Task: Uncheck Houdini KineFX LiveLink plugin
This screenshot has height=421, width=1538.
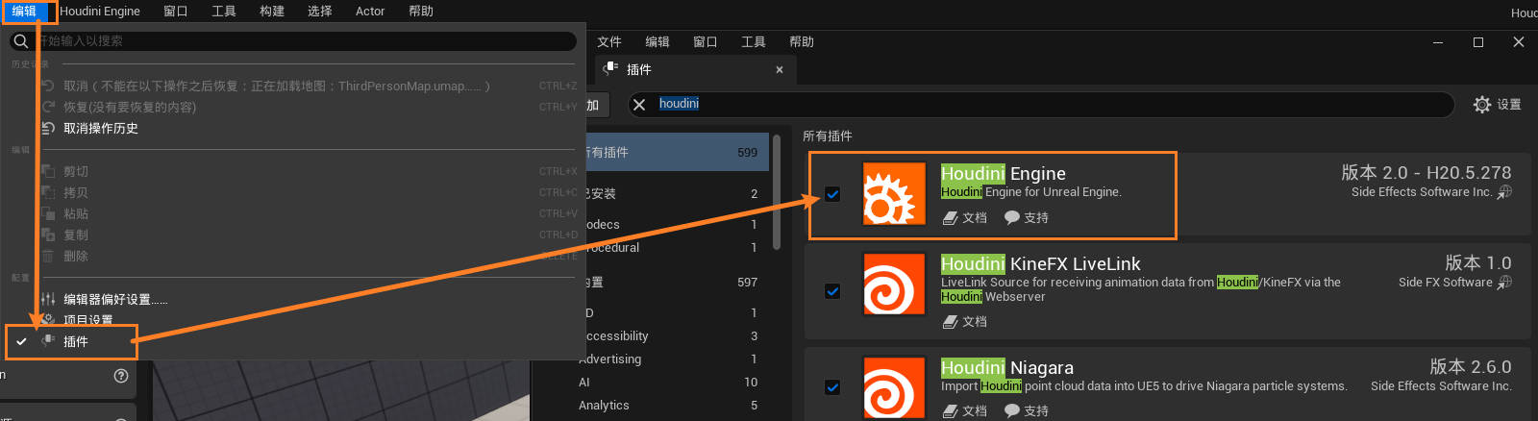Action: [832, 291]
